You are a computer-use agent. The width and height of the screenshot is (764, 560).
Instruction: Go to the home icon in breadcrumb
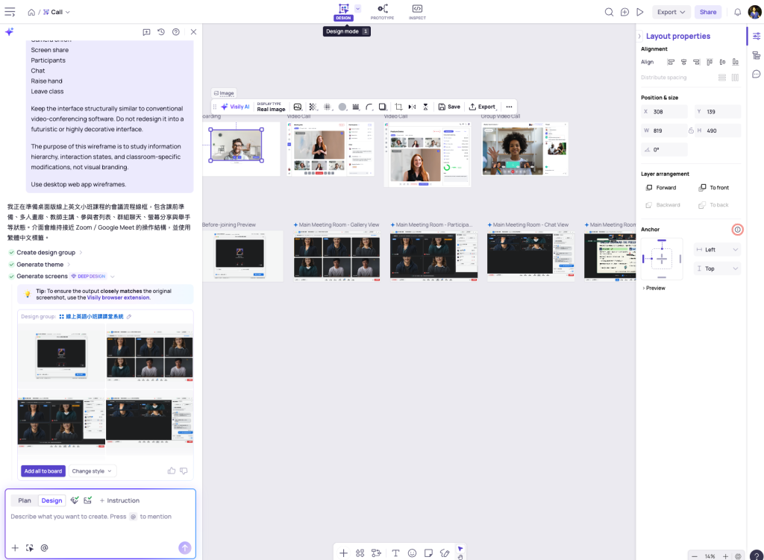(31, 12)
